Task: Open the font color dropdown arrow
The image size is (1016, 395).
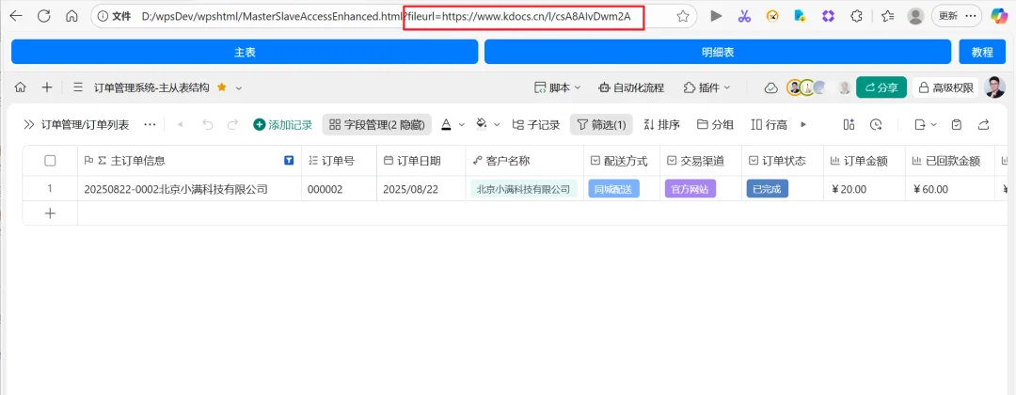Action: [461, 124]
